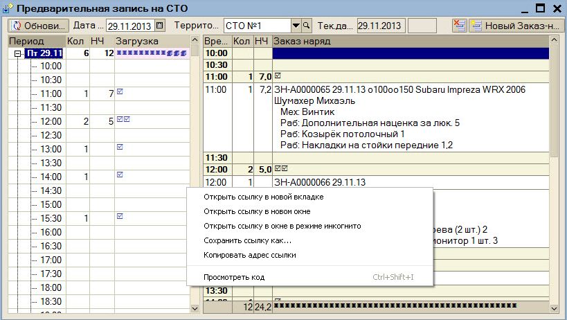Screen dimensions: 567x320
Task: Collapse the Пт 29.11 tree node
Action: [x=18, y=53]
